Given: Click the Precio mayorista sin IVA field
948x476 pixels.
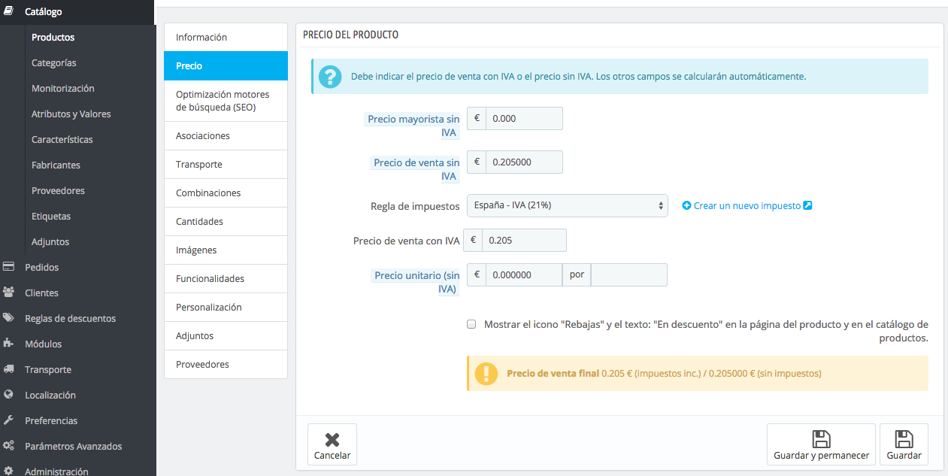Looking at the screenshot, I should (x=524, y=118).
